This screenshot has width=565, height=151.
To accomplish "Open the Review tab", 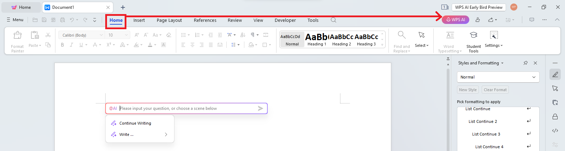I will coord(235,20).
